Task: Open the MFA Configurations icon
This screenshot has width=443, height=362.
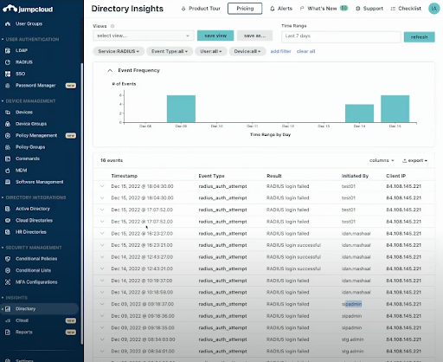Action: click(x=8, y=282)
